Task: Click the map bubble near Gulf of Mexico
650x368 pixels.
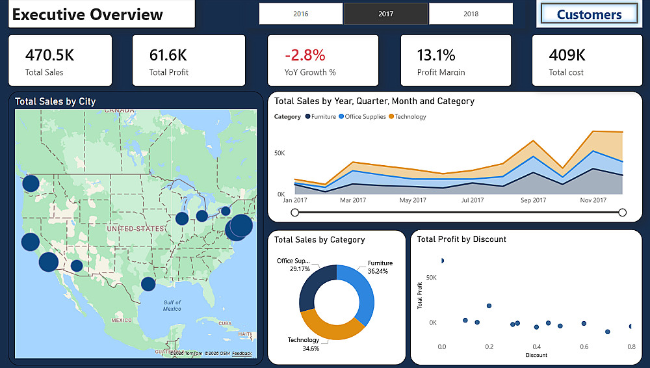Action: [148, 284]
